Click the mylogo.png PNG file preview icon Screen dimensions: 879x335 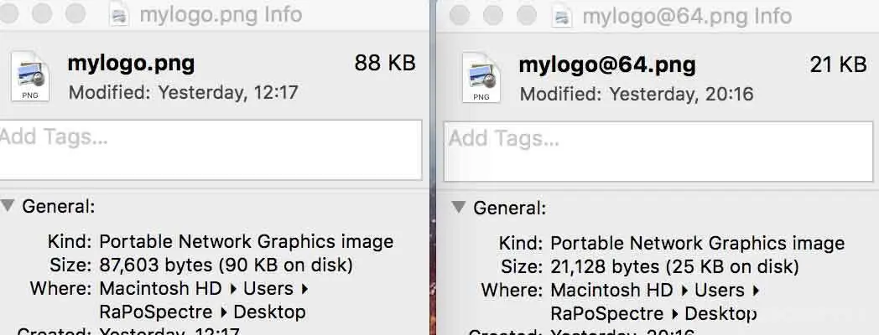click(31, 76)
